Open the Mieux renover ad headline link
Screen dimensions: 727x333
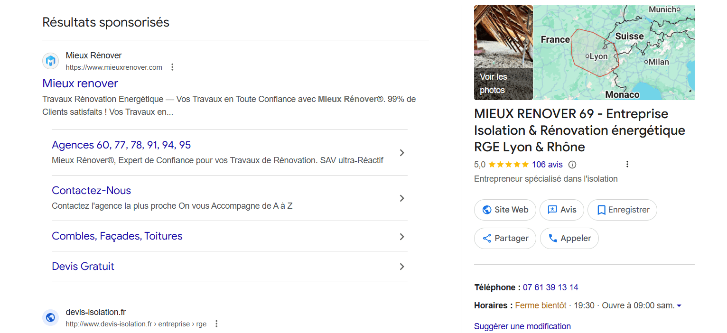coord(80,83)
